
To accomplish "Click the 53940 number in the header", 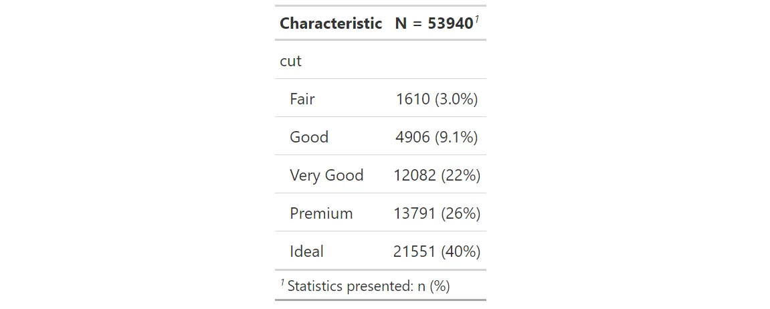I will [x=450, y=23].
